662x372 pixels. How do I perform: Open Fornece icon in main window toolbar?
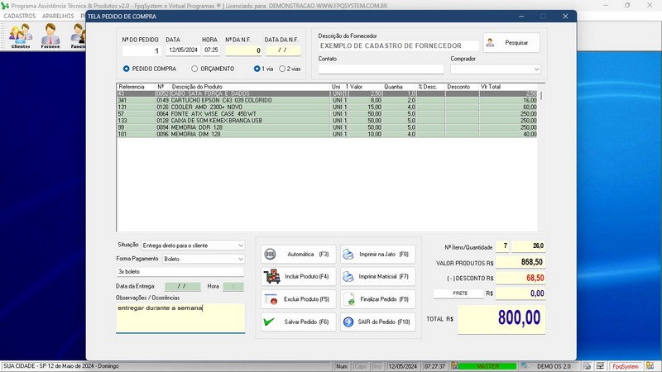(50, 36)
